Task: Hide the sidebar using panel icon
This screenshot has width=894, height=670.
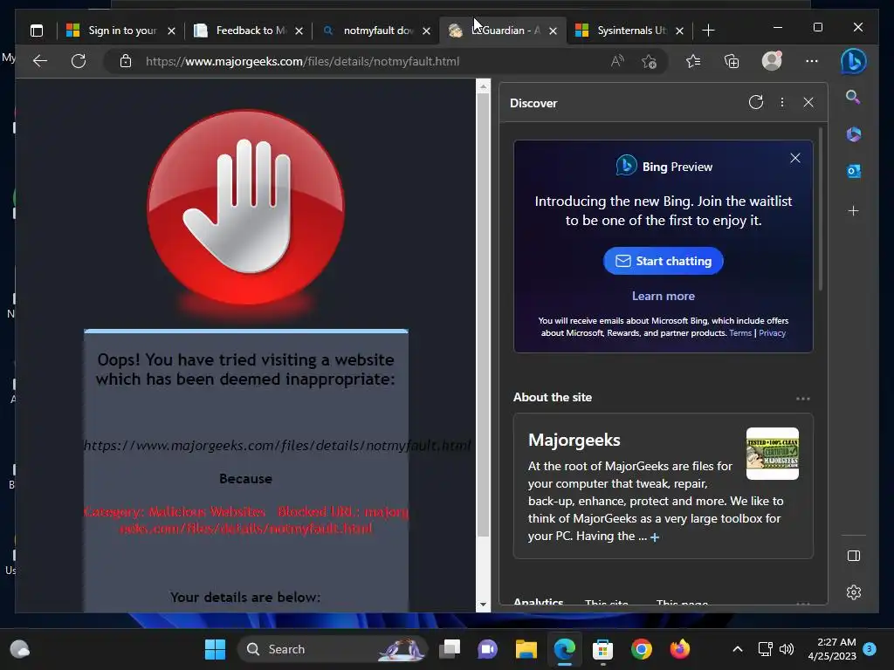Action: pos(854,556)
